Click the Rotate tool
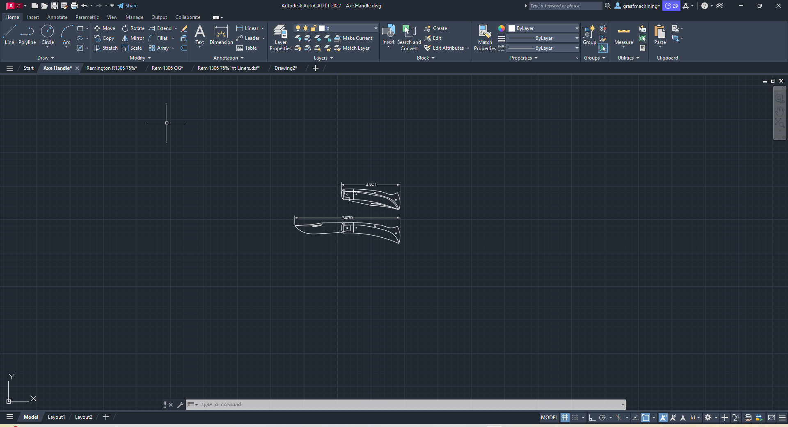Image resolution: width=788 pixels, height=427 pixels. [x=133, y=28]
